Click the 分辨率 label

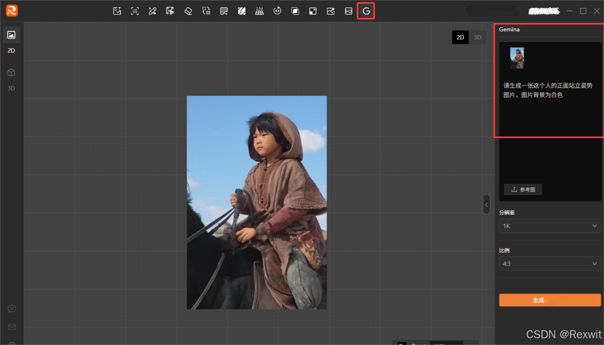point(507,213)
